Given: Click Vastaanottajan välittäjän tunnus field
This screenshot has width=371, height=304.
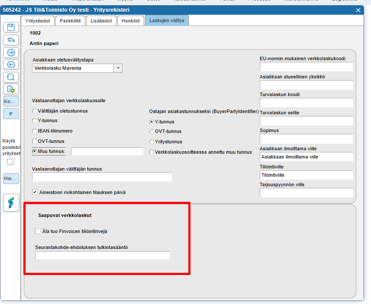Looking at the screenshot, I should pyautogui.click(x=102, y=177).
